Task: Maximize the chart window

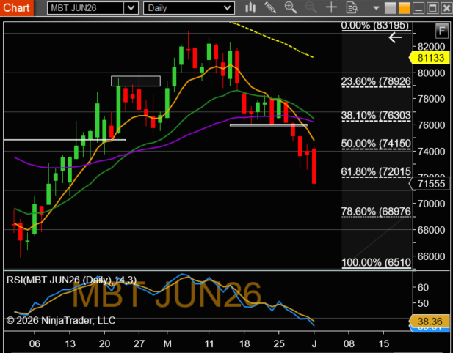Action: coord(432,8)
